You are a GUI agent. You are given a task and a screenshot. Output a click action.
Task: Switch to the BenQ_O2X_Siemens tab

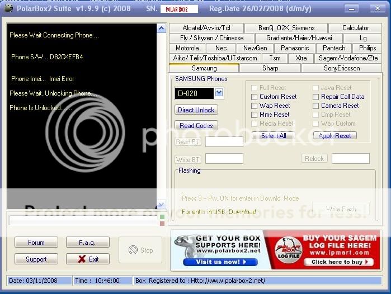[x=286, y=28]
